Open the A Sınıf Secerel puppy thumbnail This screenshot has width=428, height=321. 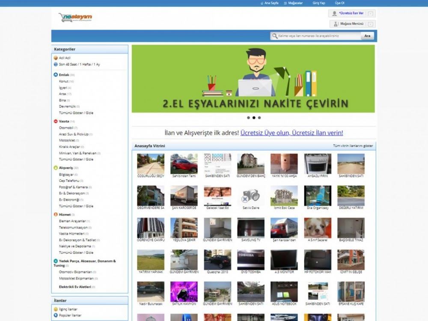point(318,228)
